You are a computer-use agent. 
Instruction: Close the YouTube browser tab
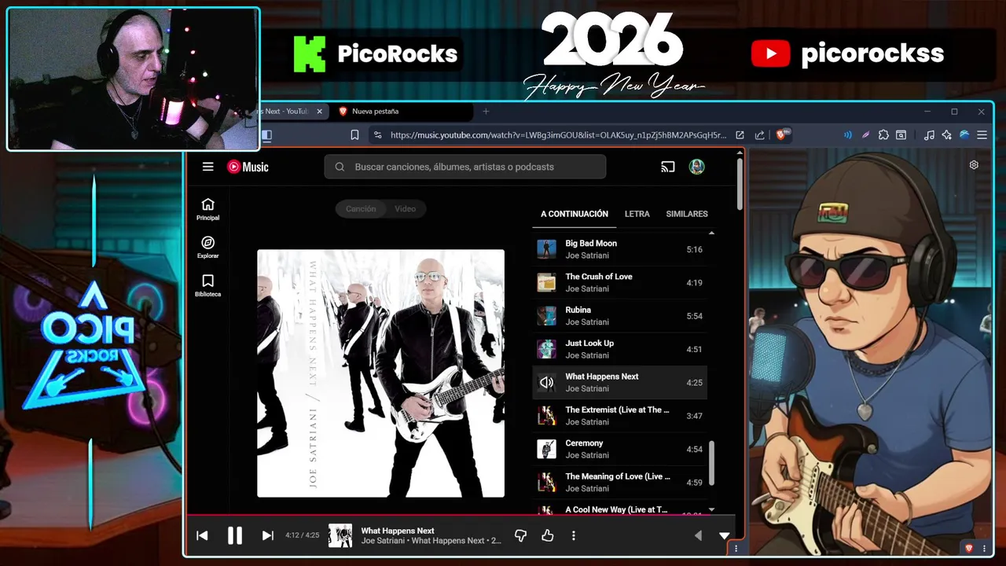(x=319, y=112)
